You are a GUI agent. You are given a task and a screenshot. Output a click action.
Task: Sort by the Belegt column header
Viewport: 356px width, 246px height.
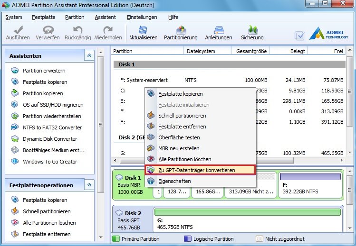289,51
